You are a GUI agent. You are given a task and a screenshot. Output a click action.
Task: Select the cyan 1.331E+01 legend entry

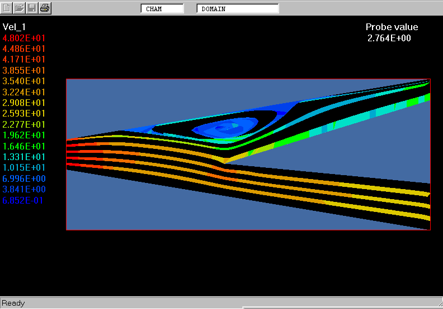pos(24,157)
